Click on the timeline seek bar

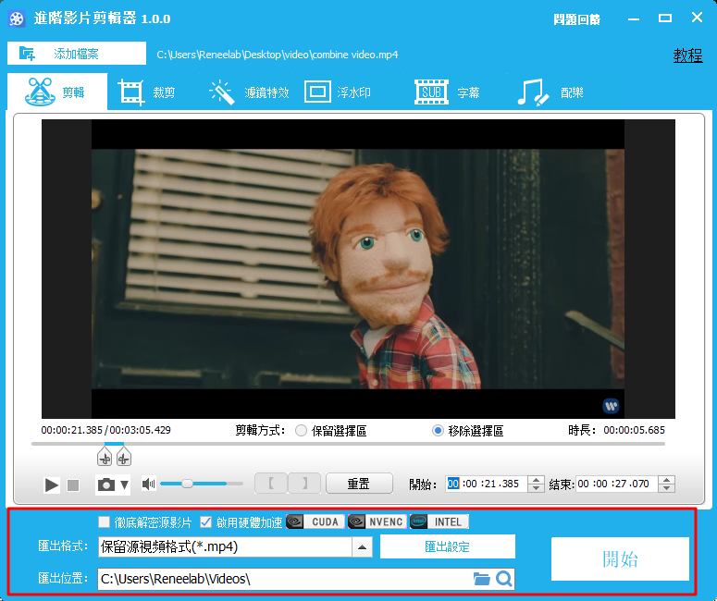coord(348,444)
